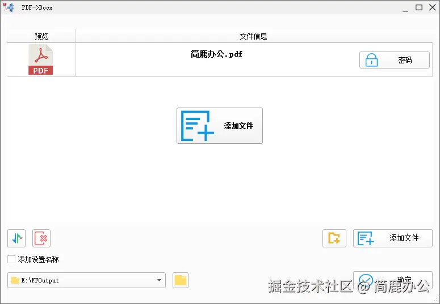The width and height of the screenshot is (440, 304).
Task: Click the remove file icon with red X
Action: click(41, 238)
